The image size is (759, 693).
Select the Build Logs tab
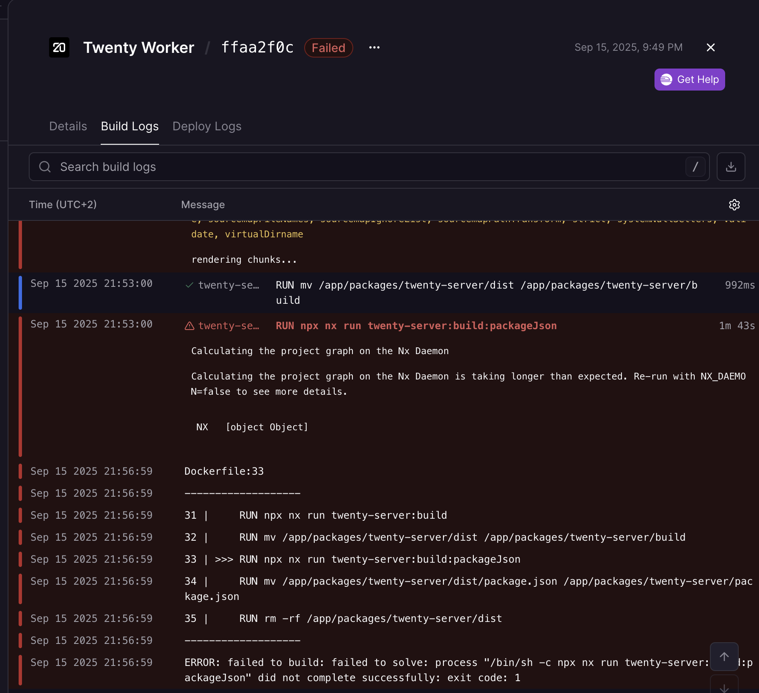tap(130, 126)
